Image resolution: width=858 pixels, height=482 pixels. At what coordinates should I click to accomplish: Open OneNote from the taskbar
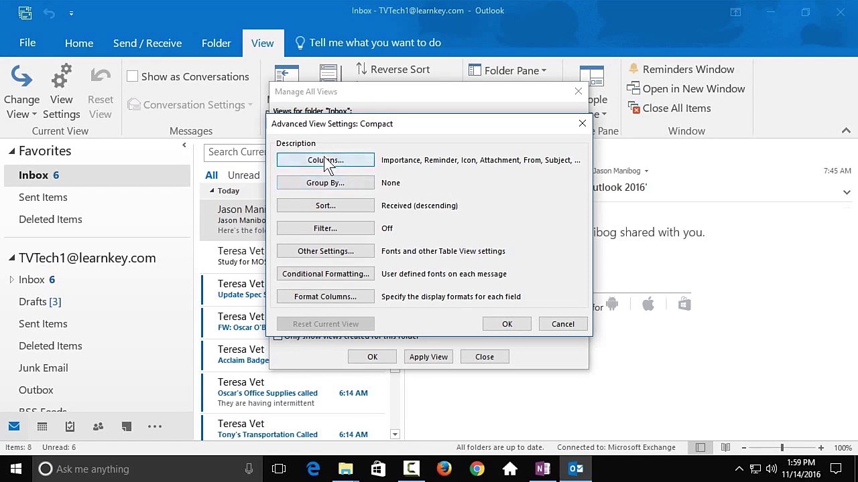[542, 469]
